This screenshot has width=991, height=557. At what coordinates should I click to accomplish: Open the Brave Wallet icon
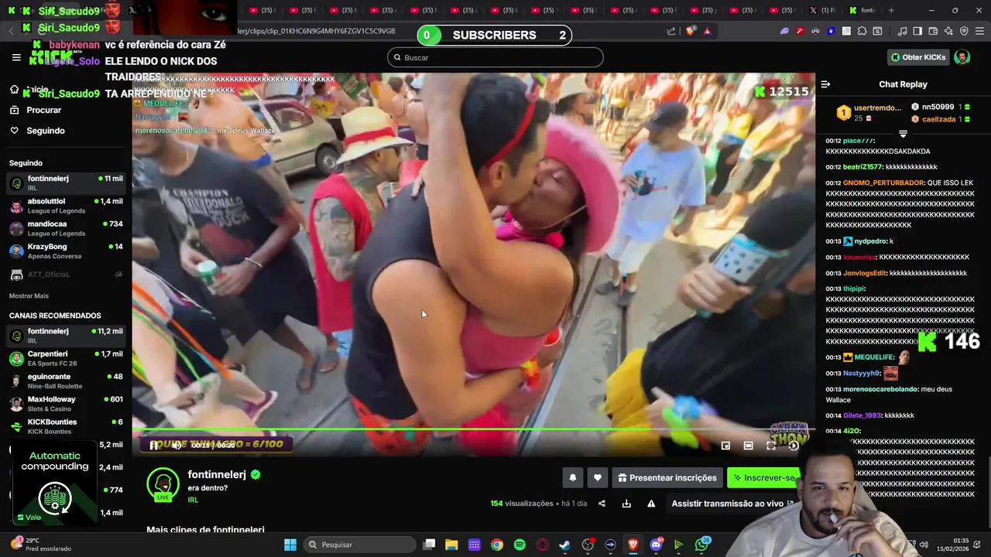933,31
